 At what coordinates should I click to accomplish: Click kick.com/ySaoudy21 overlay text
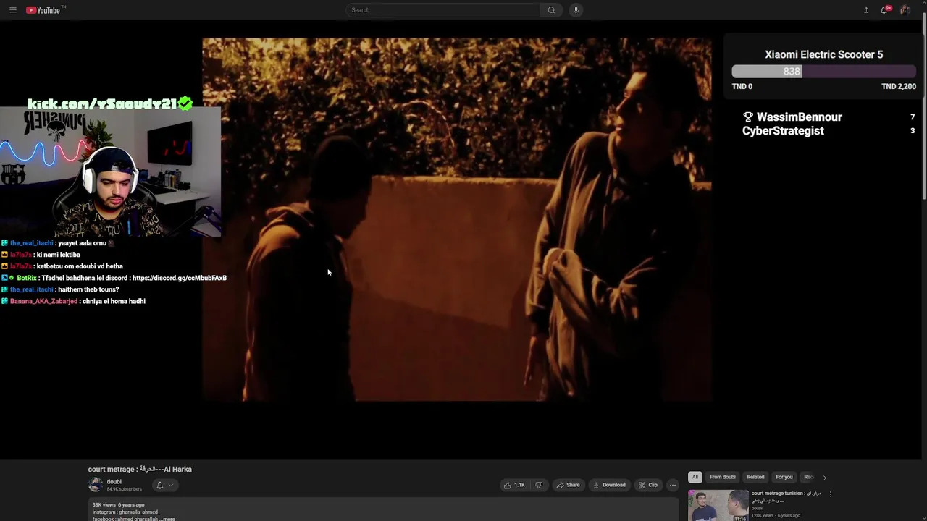tap(110, 104)
